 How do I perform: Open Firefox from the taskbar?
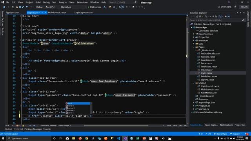(x=80, y=138)
